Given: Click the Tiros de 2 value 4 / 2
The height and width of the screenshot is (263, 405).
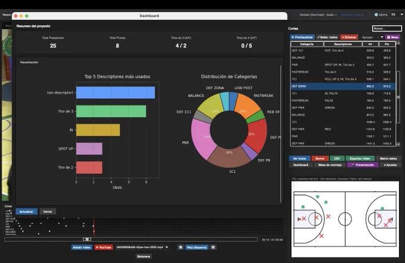Looking at the screenshot, I should 181,46.
